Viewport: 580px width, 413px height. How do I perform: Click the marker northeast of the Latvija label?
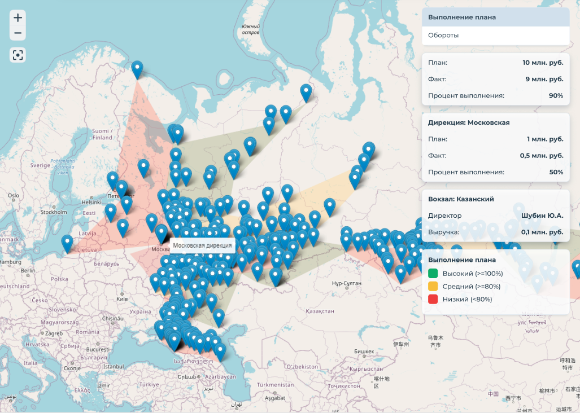pos(123,229)
